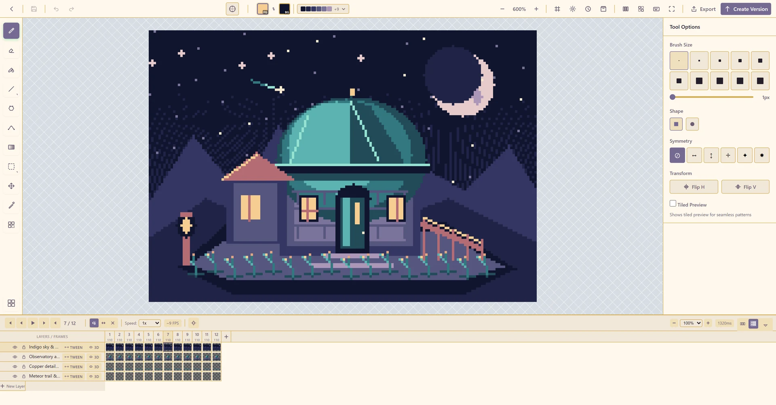The width and height of the screenshot is (776, 405).
Task: Add a New Layer
Action: (13, 386)
